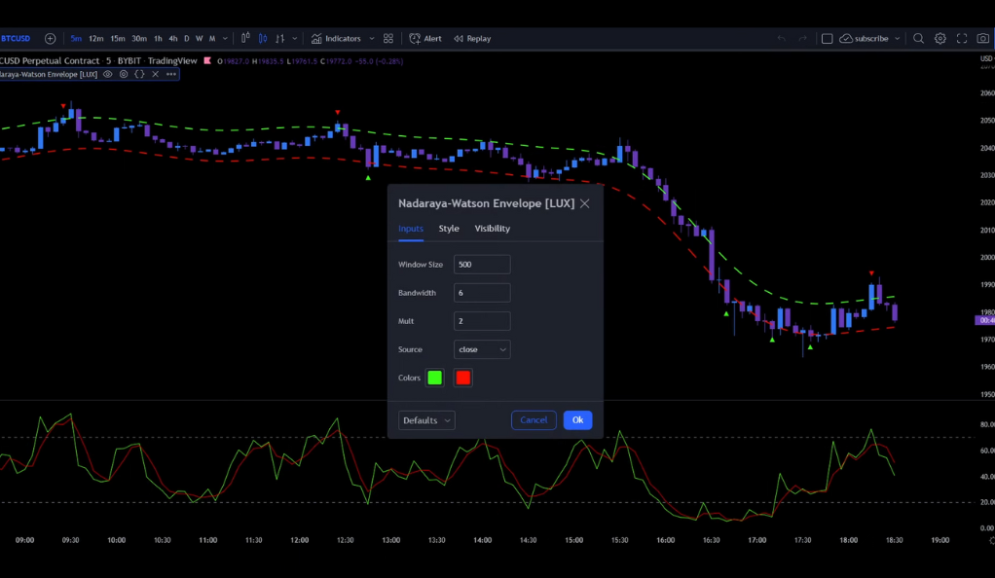Switch to the Visibility tab

tap(492, 229)
